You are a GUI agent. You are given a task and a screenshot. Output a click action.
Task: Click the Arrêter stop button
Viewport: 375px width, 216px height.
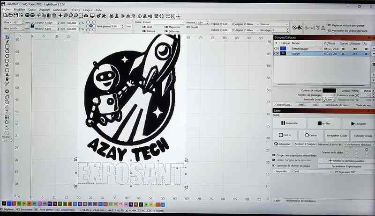[x=324, y=123]
